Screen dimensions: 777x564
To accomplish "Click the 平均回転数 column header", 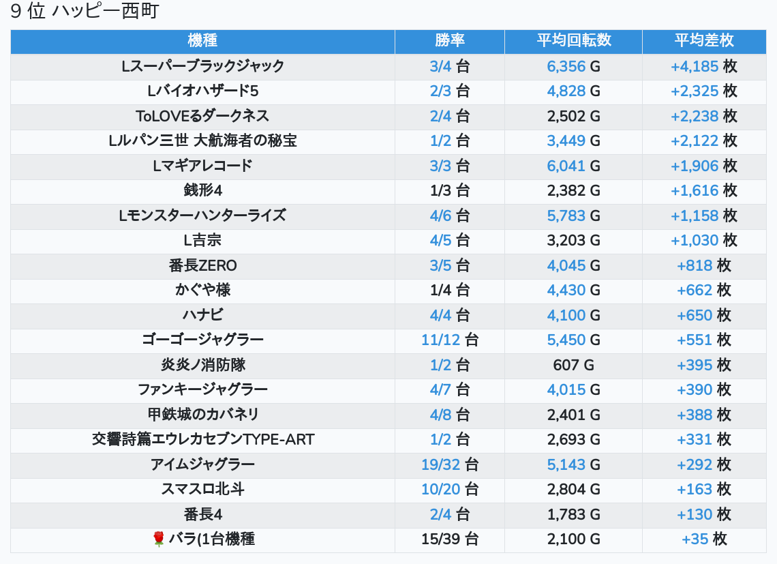I will (x=573, y=41).
